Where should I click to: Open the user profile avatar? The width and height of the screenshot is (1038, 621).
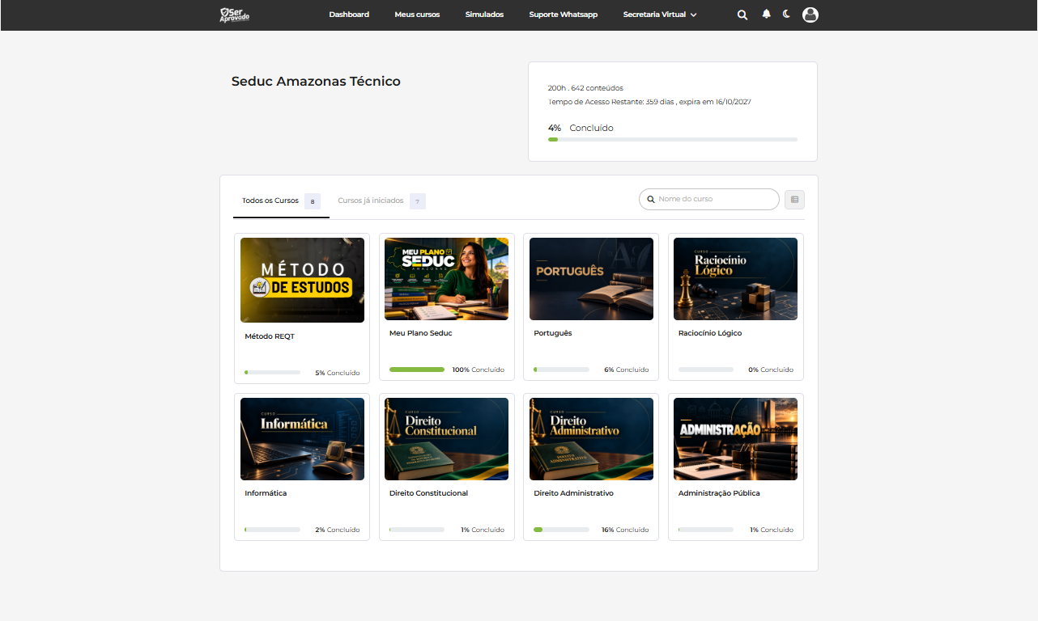coord(810,15)
